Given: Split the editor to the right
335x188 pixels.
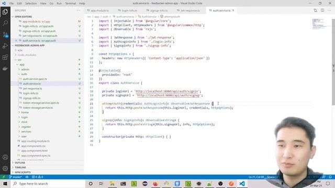Looking at the screenshot, I should click(322, 10).
